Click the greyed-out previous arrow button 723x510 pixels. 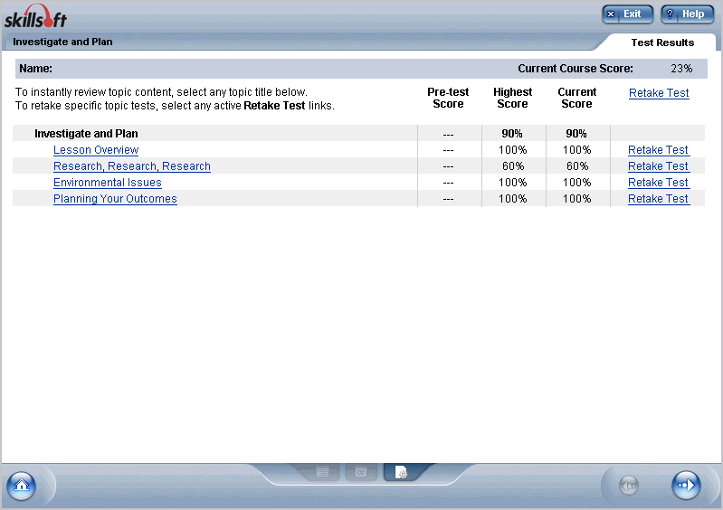click(629, 486)
